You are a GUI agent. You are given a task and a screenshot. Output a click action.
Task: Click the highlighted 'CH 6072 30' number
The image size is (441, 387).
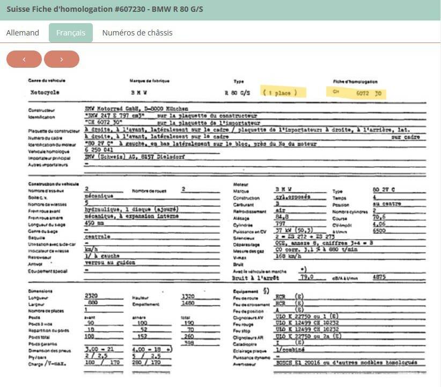point(357,93)
